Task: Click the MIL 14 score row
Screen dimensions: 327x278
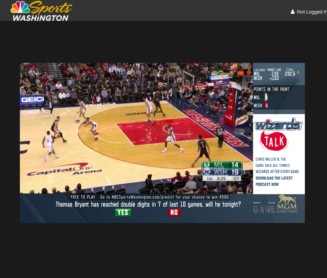Action: 222,165
